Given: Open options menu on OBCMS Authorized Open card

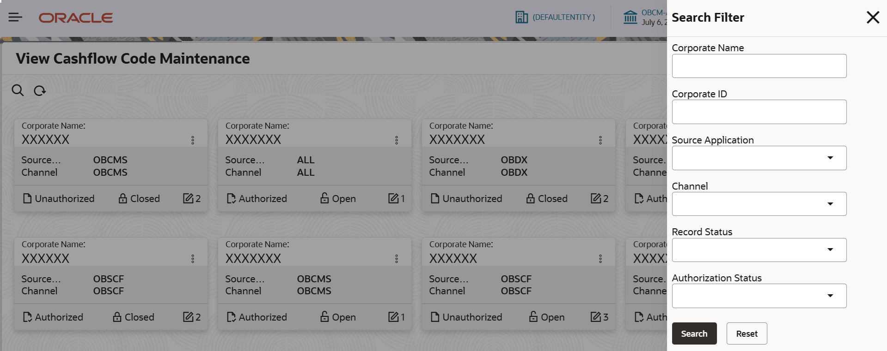Looking at the screenshot, I should [397, 259].
